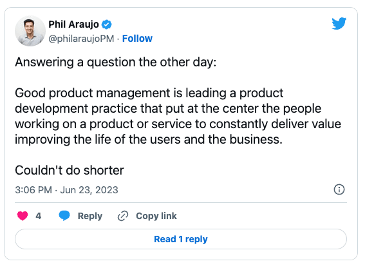Viewport: 365px width, 268px height.
Task: Click the Phil Araujo display name
Action: (x=73, y=24)
